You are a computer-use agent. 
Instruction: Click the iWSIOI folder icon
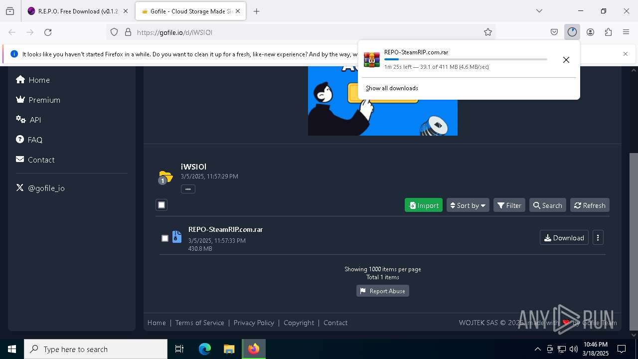tap(165, 177)
